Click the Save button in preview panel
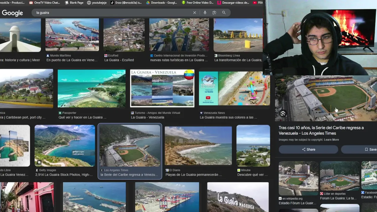Image resolution: width=377 pixels, height=212 pixels. (359, 150)
